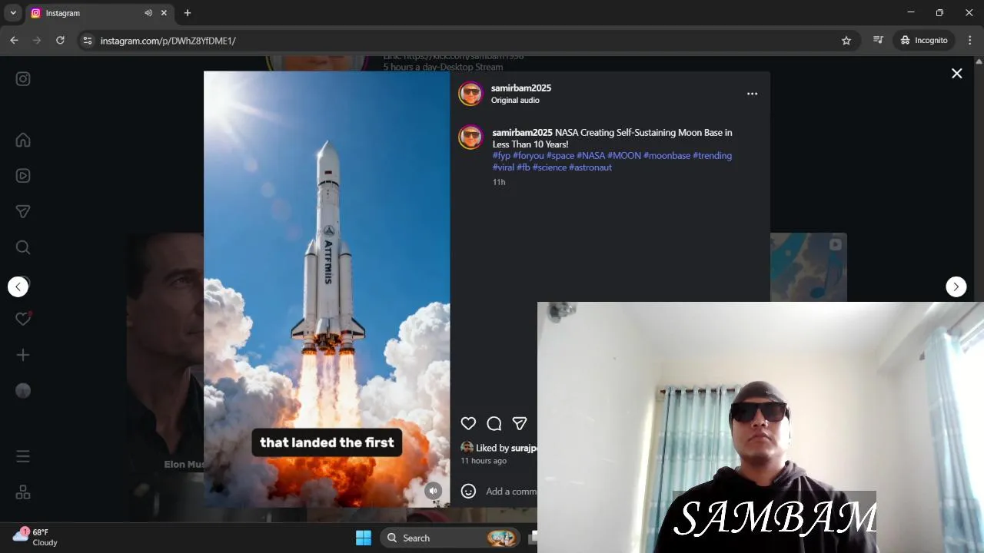Screen dimensions: 984x553
Task: Open the weather widget showing 68°F Cloudy
Action: click(35, 538)
